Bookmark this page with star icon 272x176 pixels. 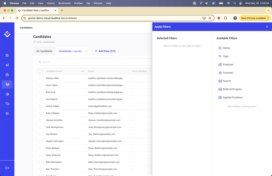[210, 18]
